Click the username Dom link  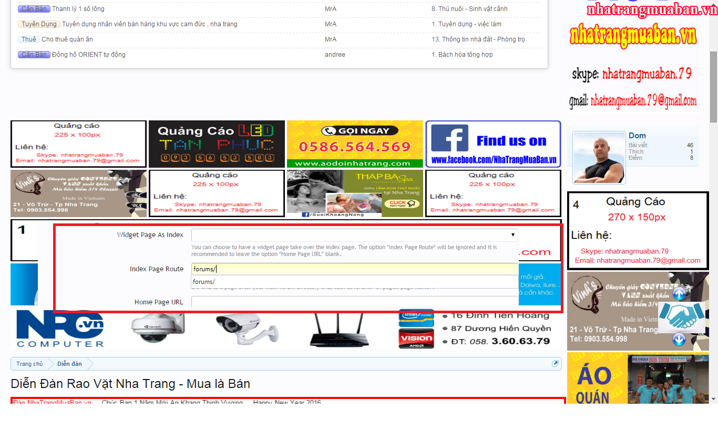pos(637,136)
